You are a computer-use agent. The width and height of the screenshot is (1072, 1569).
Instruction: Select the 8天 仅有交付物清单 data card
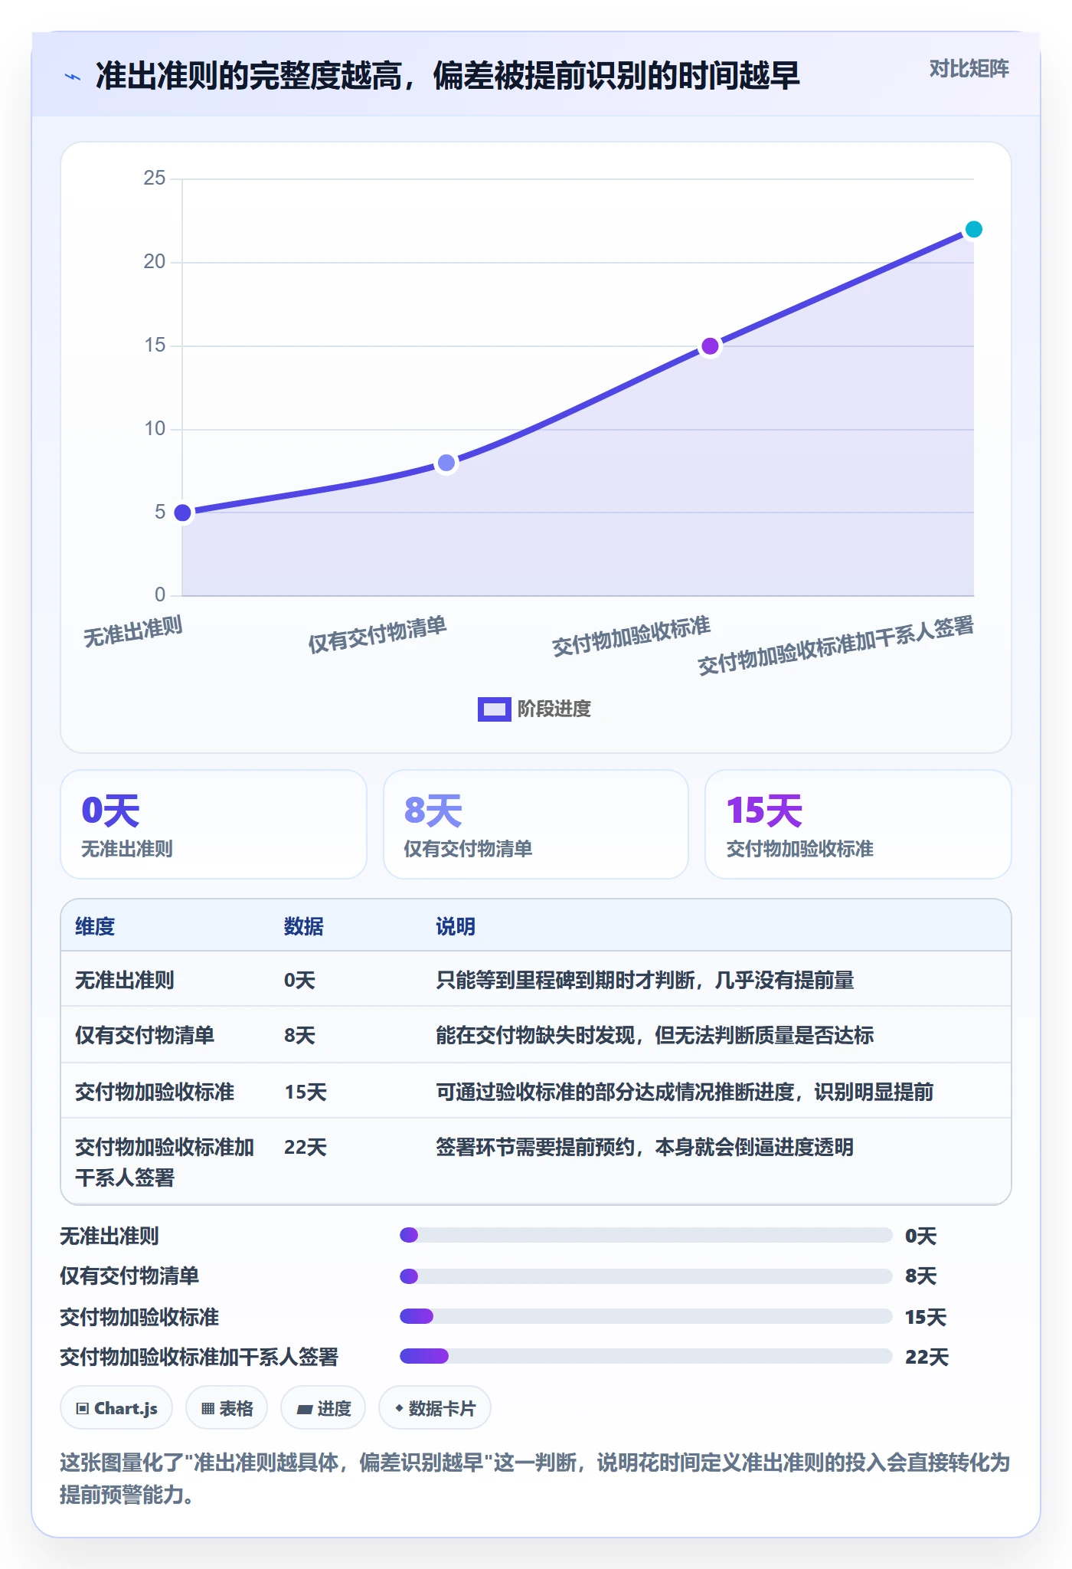pos(536,824)
